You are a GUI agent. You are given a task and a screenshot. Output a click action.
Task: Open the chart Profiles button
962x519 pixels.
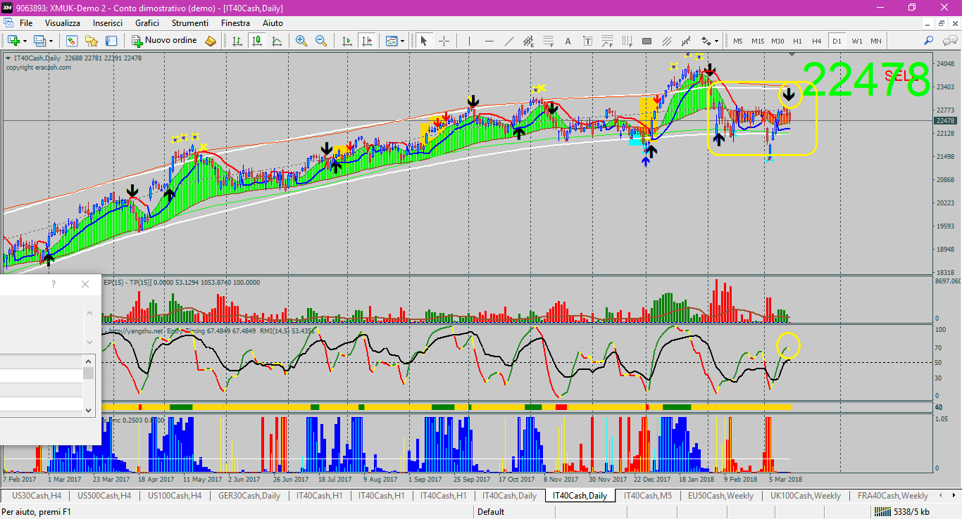click(39, 41)
